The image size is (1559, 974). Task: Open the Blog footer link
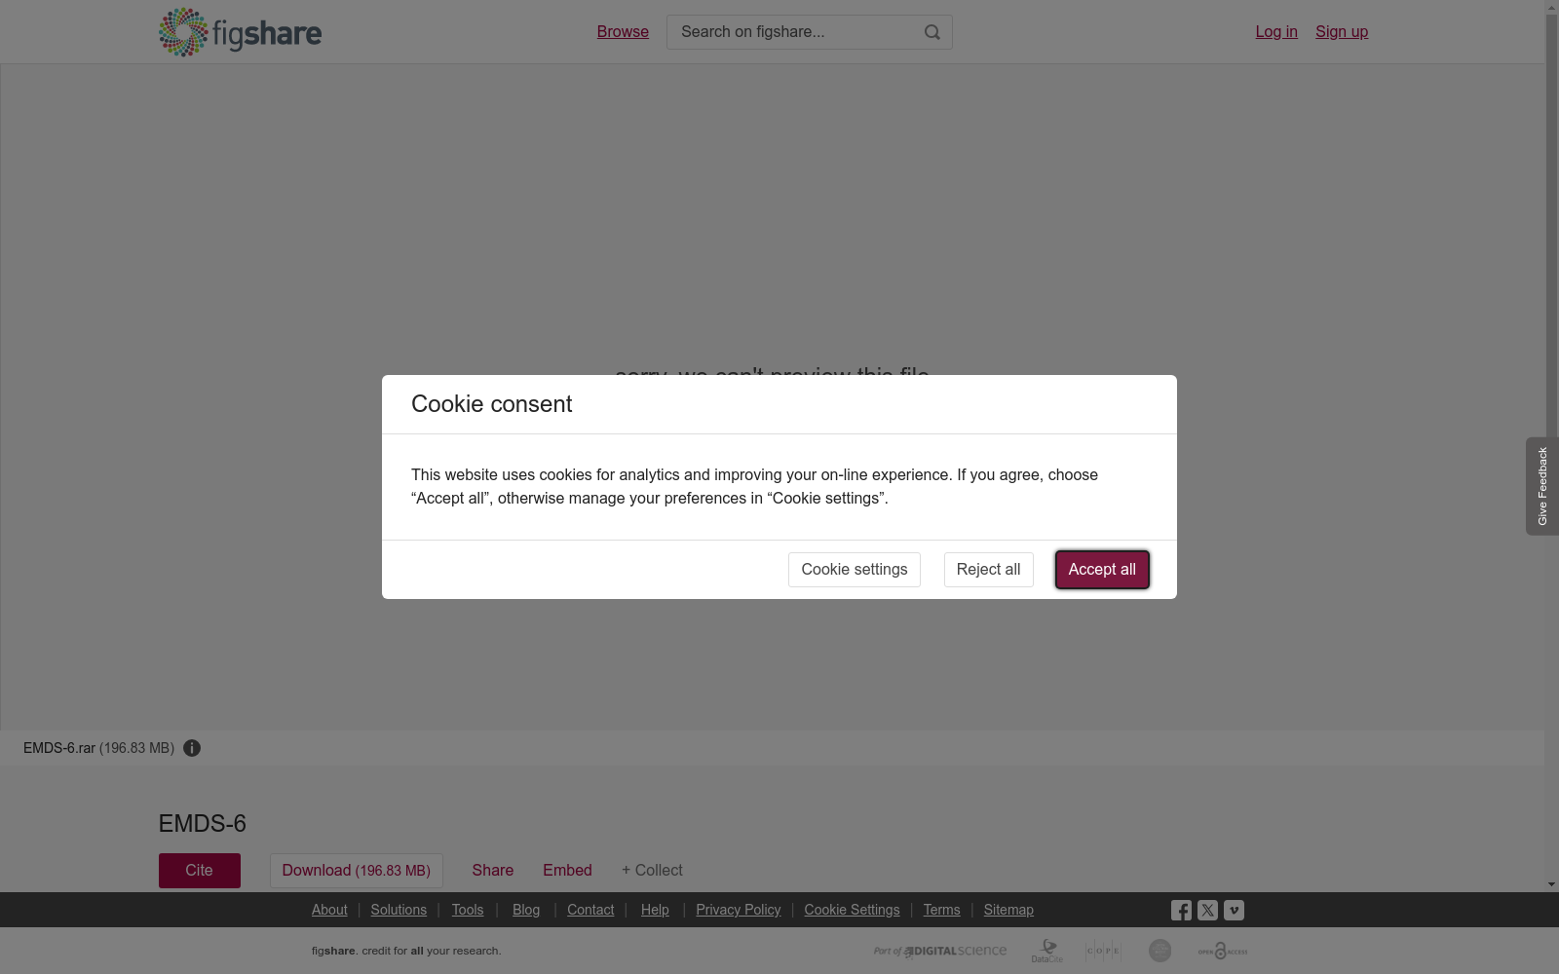pyautogui.click(x=526, y=910)
